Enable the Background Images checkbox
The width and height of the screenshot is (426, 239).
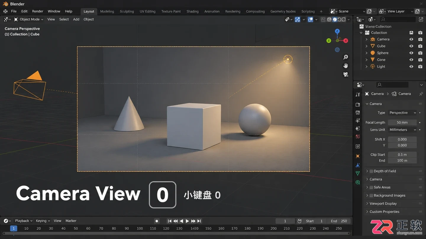371,195
